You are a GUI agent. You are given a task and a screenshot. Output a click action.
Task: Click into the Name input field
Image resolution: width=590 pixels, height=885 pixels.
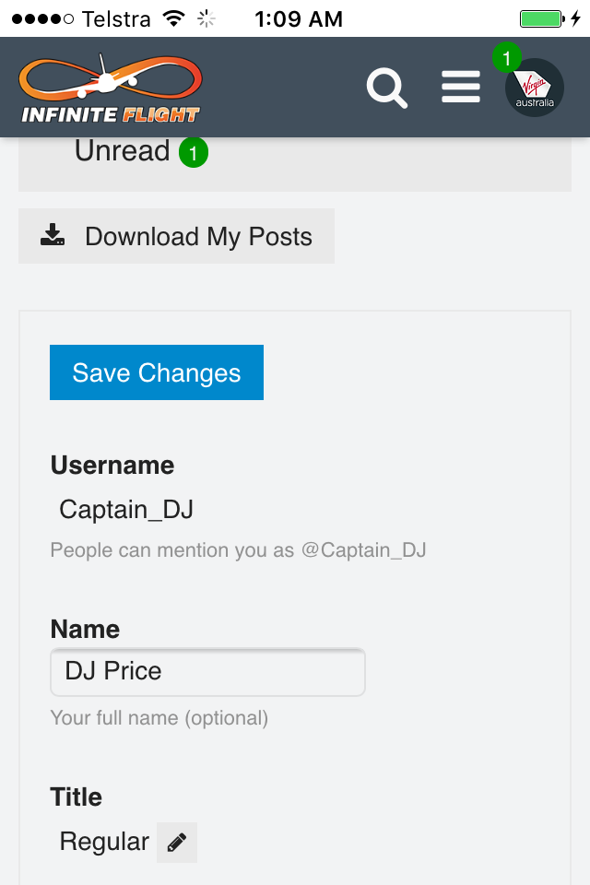pyautogui.click(x=207, y=672)
